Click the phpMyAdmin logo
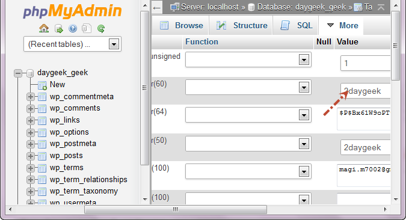Viewport: 406px width, 220px height. (x=72, y=11)
